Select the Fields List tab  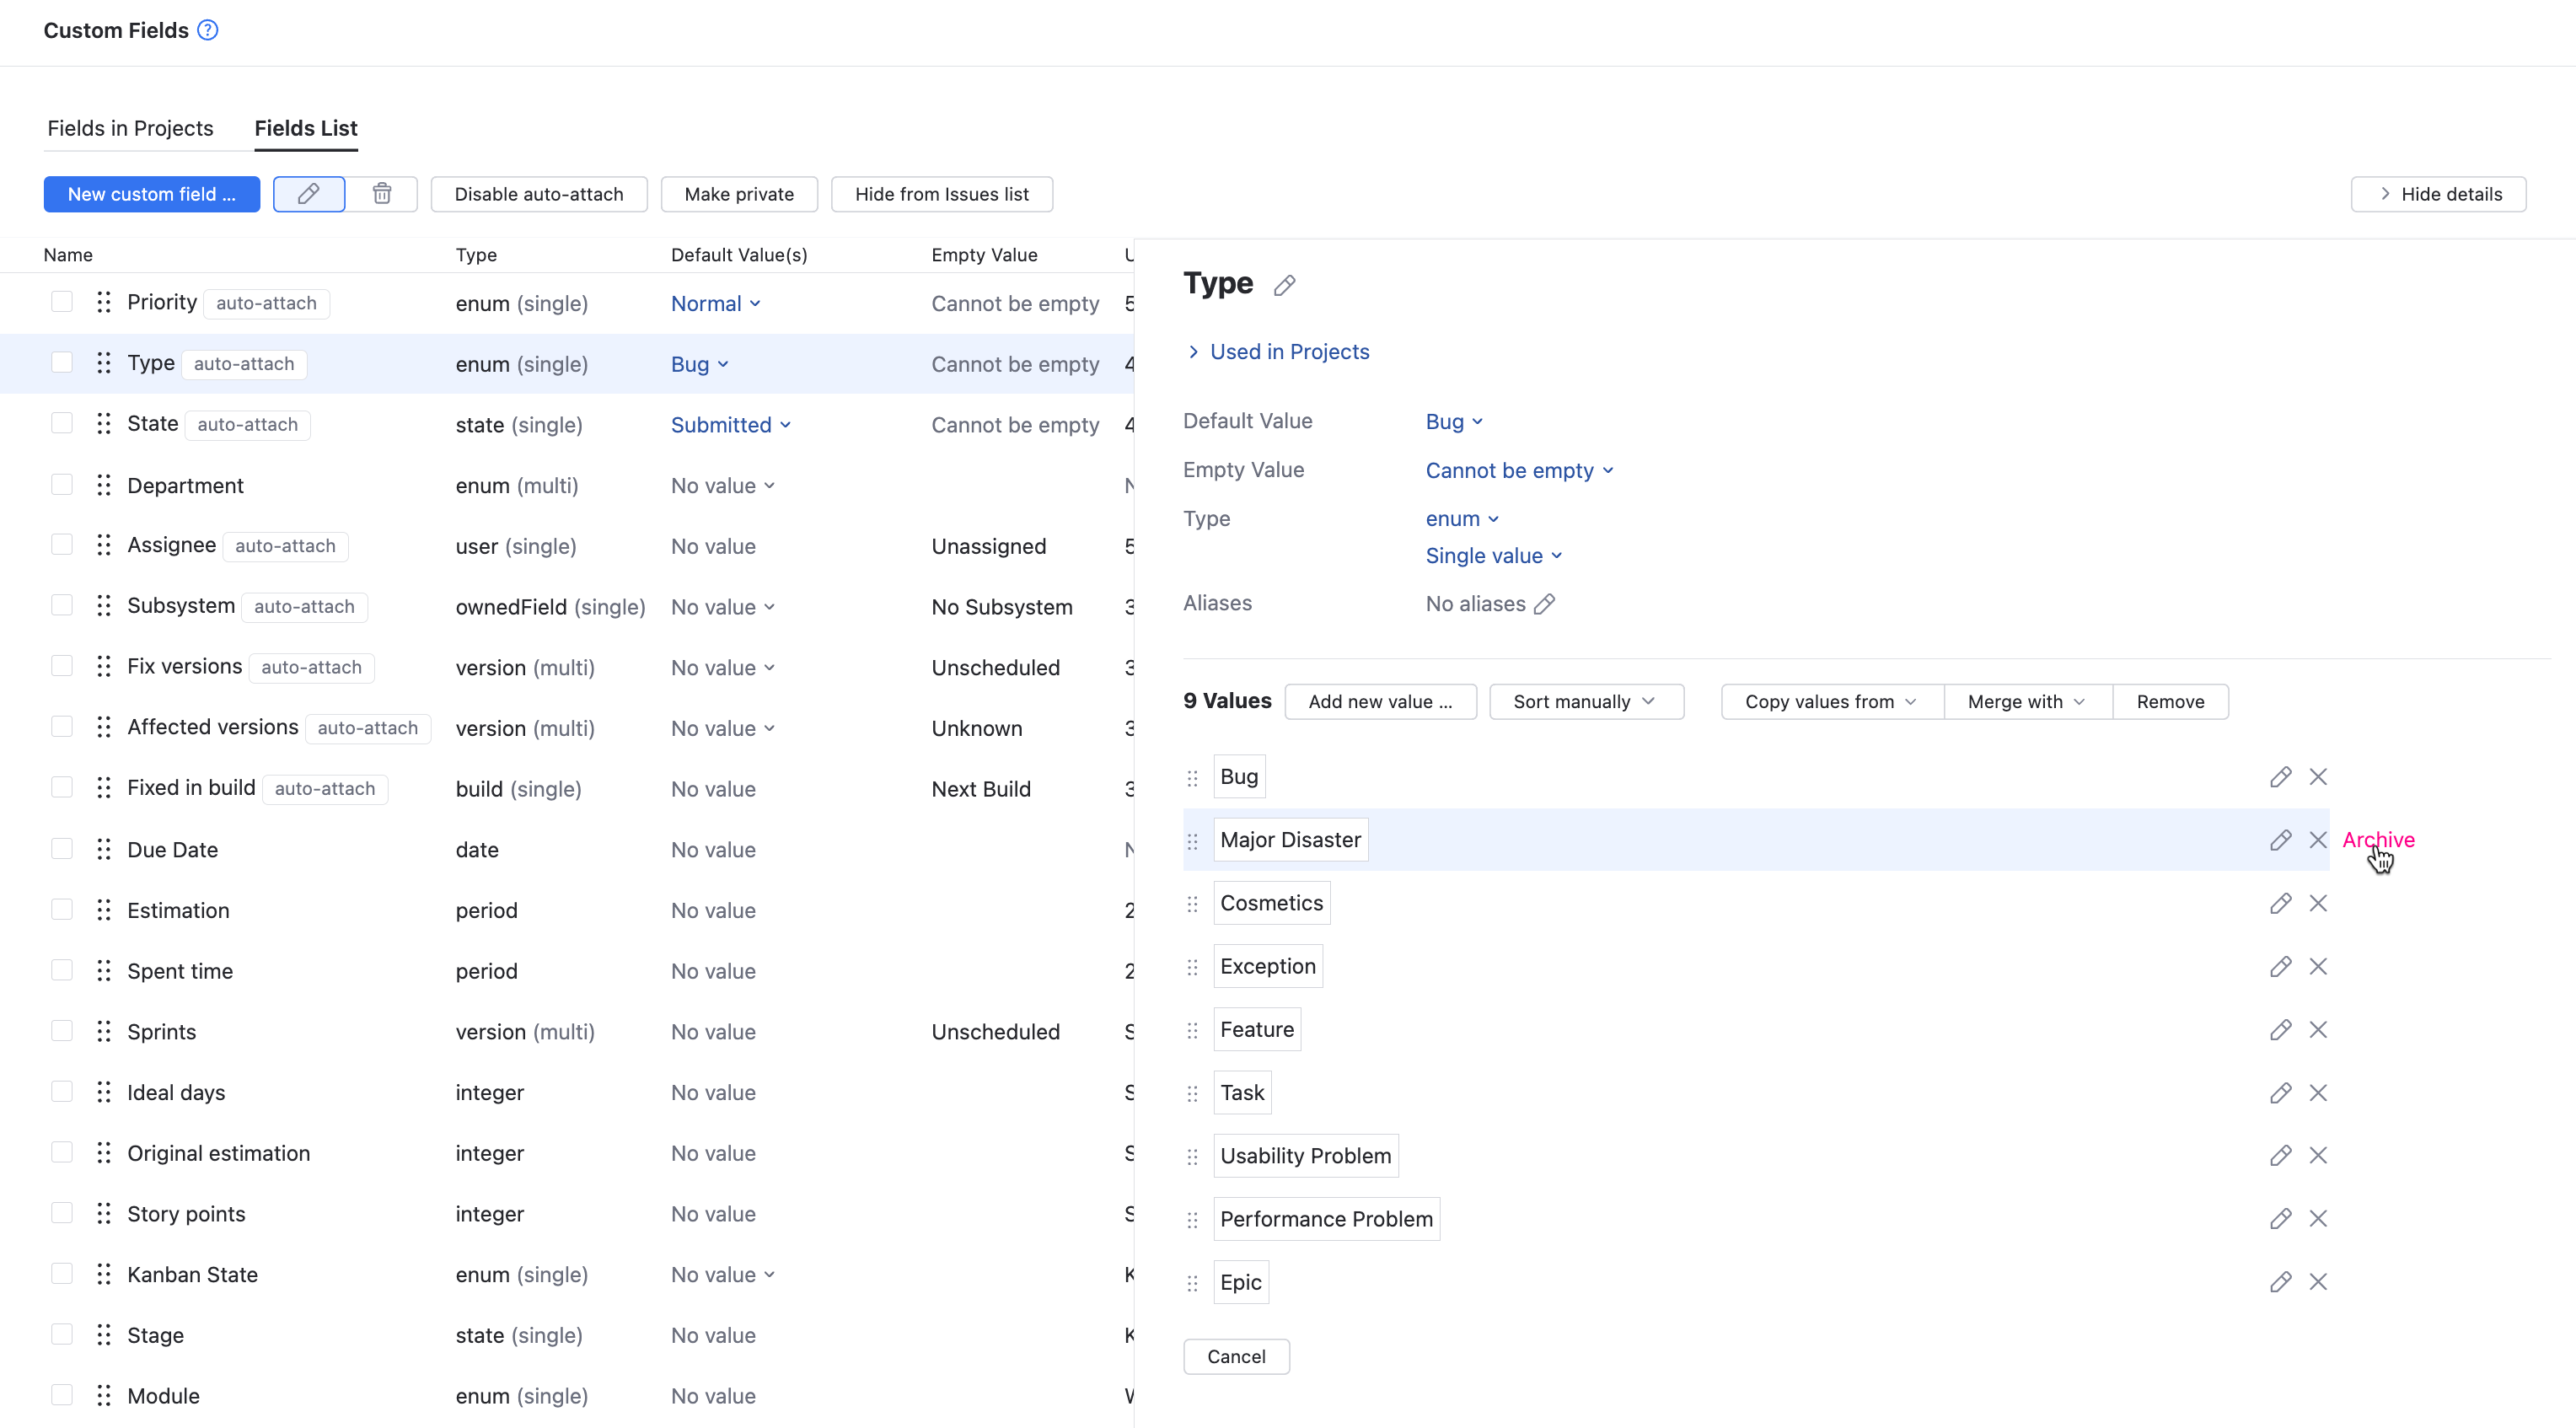[x=306, y=128]
